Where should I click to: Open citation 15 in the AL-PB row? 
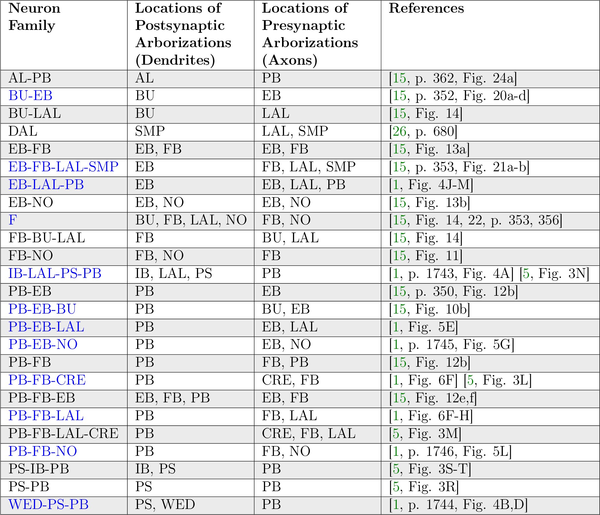click(x=400, y=78)
